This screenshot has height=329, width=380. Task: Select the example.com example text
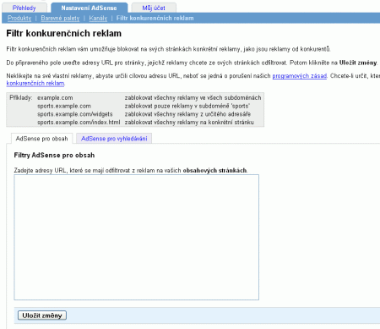(x=55, y=98)
